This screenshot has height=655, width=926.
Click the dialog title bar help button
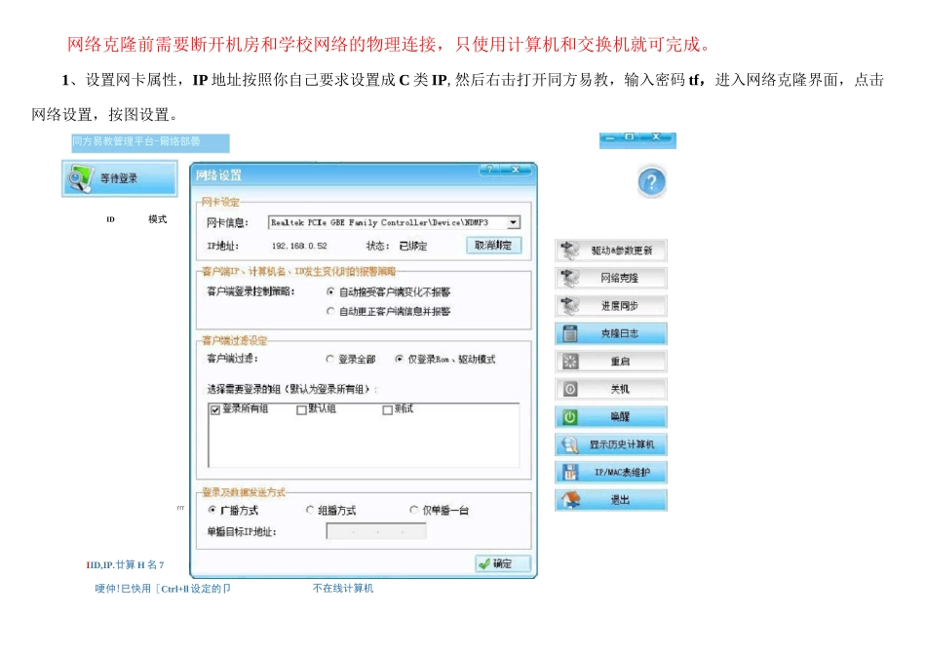[489, 170]
